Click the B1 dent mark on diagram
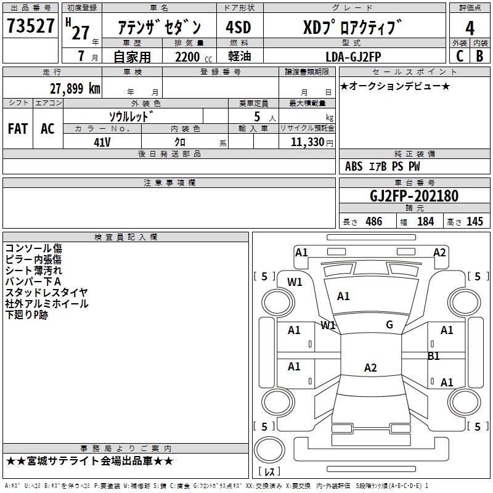The width and height of the screenshot is (493, 493). 433,356
